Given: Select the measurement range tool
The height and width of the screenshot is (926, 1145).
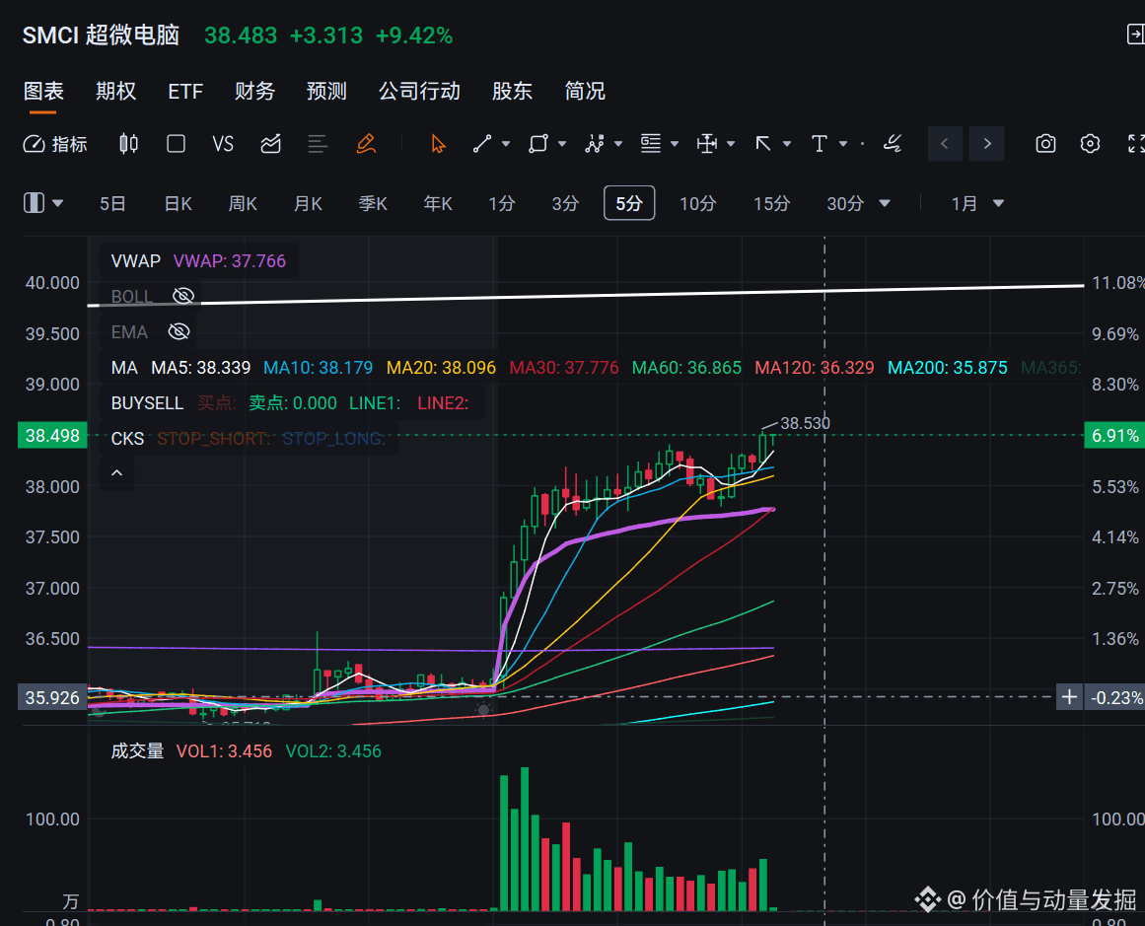Looking at the screenshot, I should coord(707,144).
